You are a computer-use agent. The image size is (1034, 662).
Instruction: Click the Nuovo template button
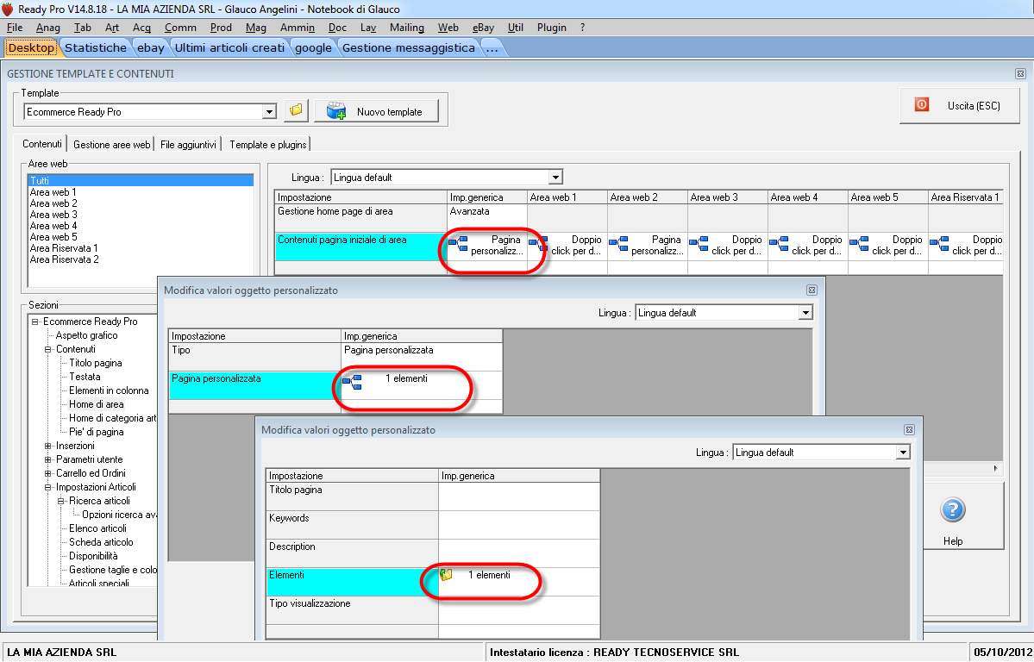click(x=377, y=111)
